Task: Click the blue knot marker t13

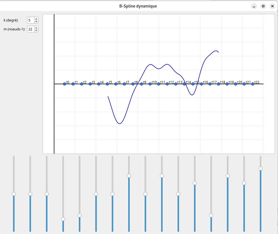Action: coord(176,84)
